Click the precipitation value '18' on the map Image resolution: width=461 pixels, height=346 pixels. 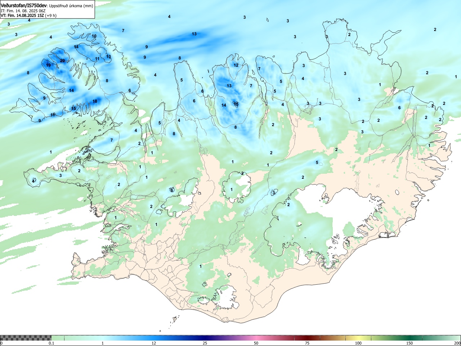tap(95, 101)
